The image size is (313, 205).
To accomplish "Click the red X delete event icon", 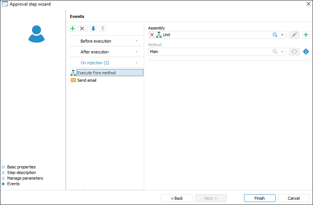I will (82, 28).
